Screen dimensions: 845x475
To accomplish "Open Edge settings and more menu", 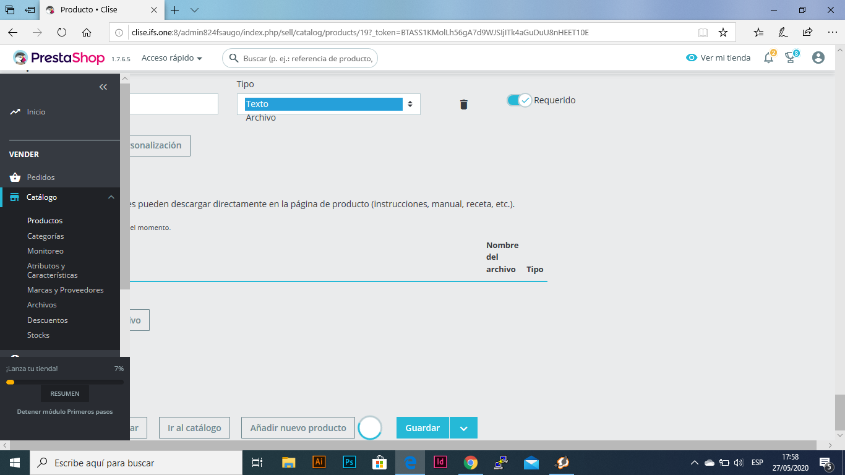I will tap(831, 32).
